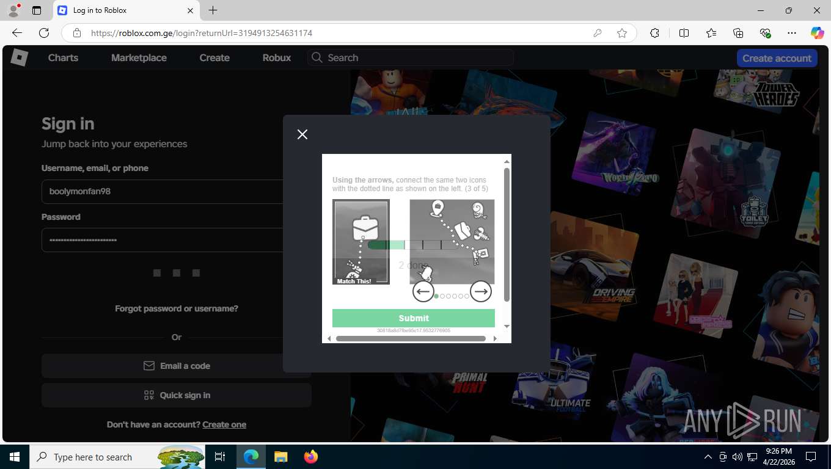The height and width of the screenshot is (469, 831).
Task: Open the Copilot sidebar
Action: tap(817, 33)
